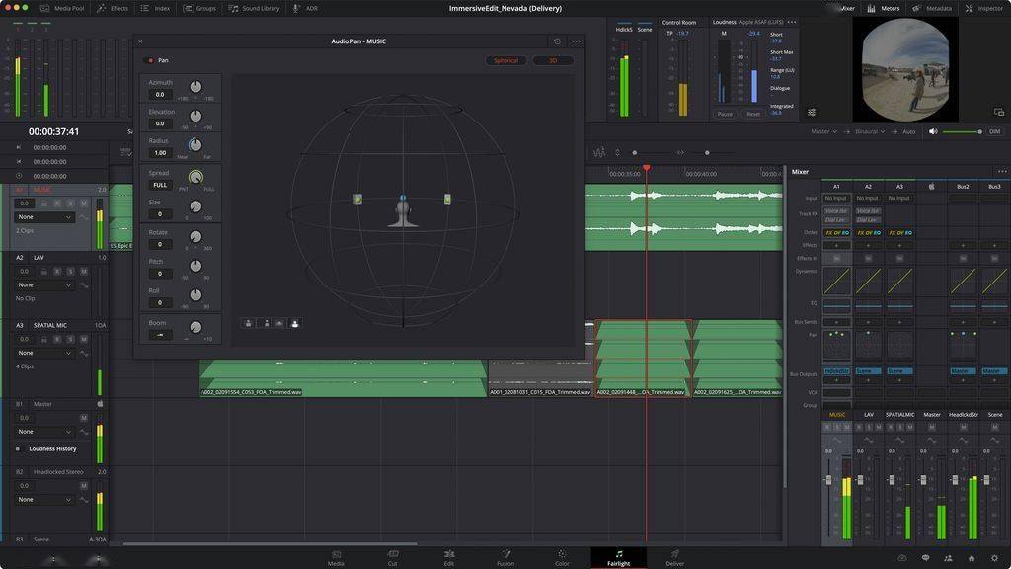
Task: Click the vertical track height icon
Action: [x=617, y=153]
